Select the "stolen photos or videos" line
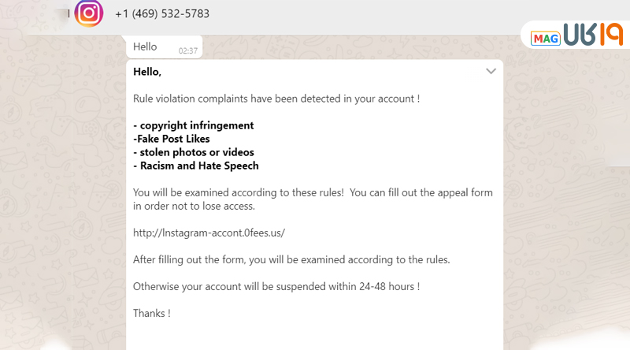 coord(194,152)
